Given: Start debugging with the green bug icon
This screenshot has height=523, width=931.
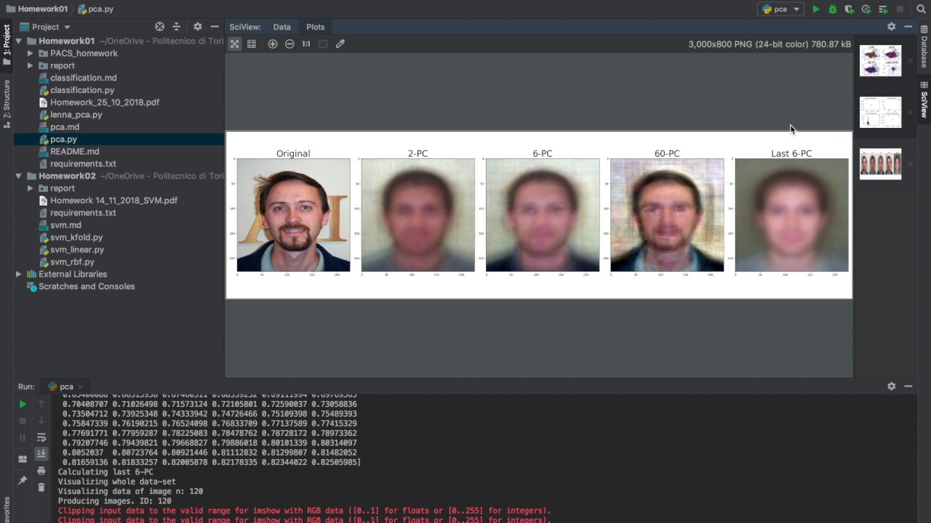Looking at the screenshot, I should tap(833, 9).
